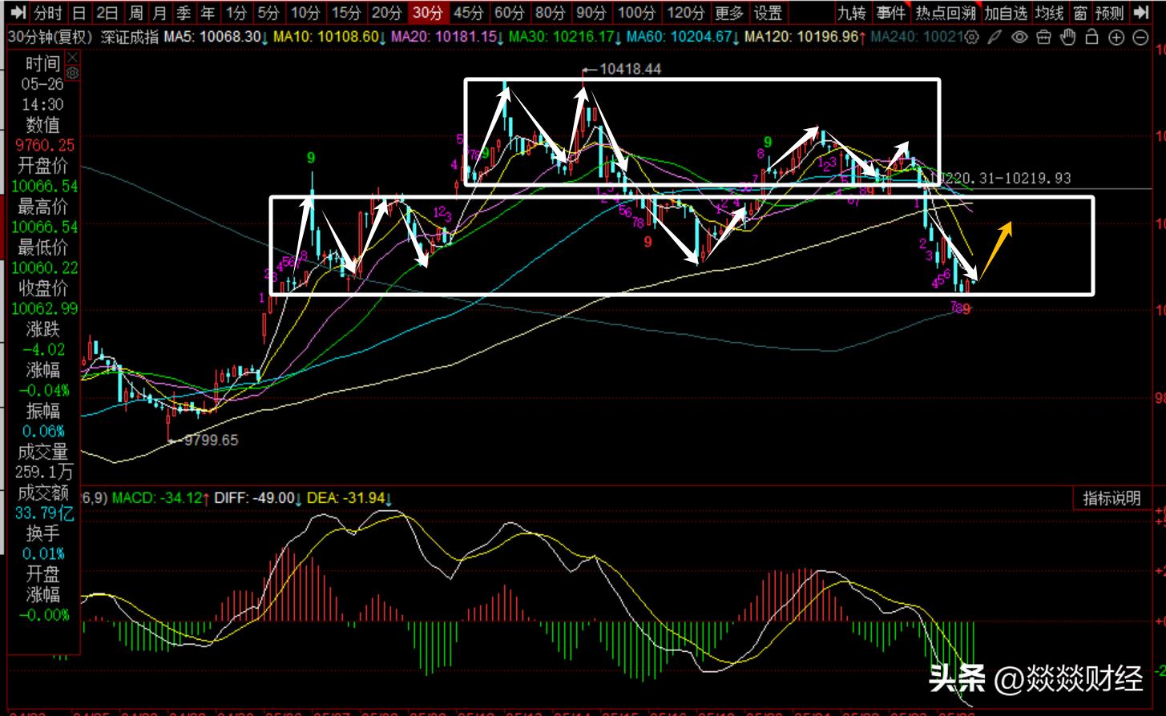1166x716 pixels.
Task: Switch to the 季 quarterly period
Action: (184, 13)
